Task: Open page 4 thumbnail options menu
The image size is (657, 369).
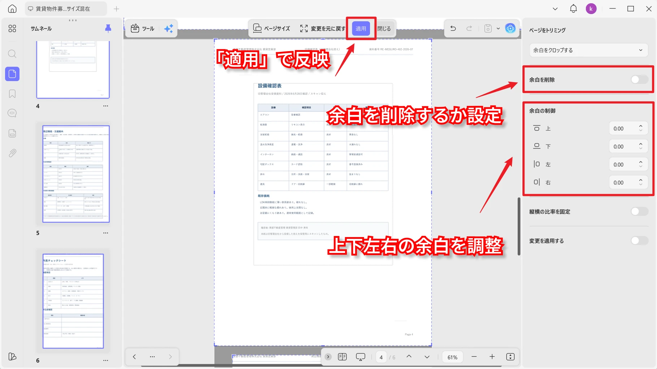Action: coord(105,106)
